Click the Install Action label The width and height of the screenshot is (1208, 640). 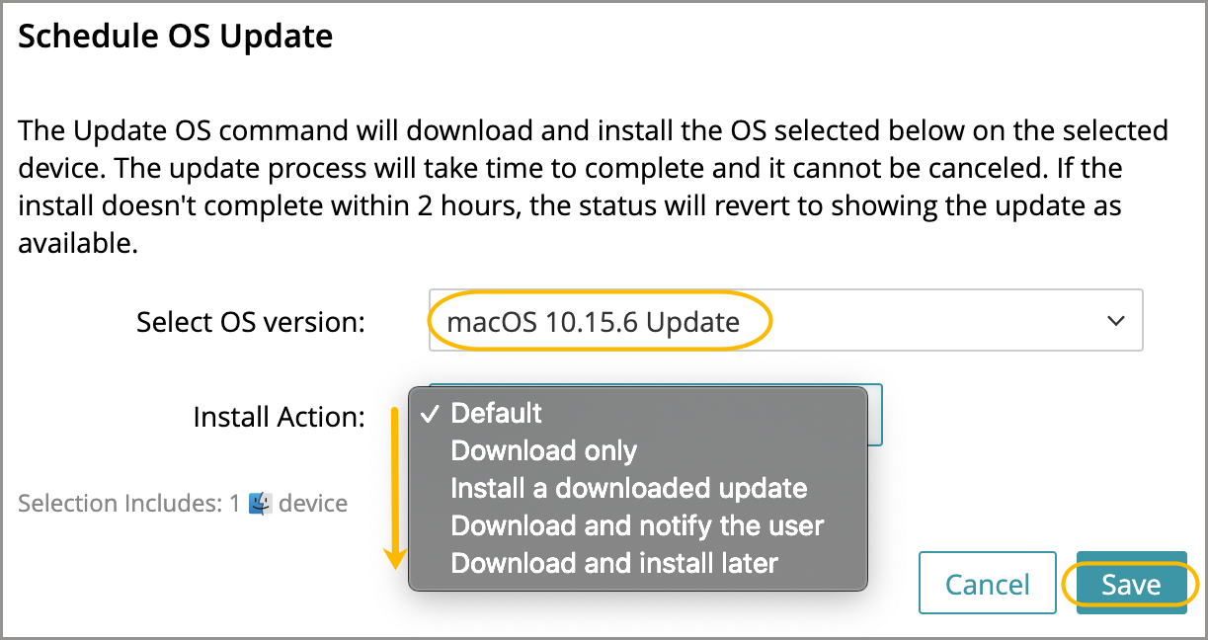click(279, 417)
